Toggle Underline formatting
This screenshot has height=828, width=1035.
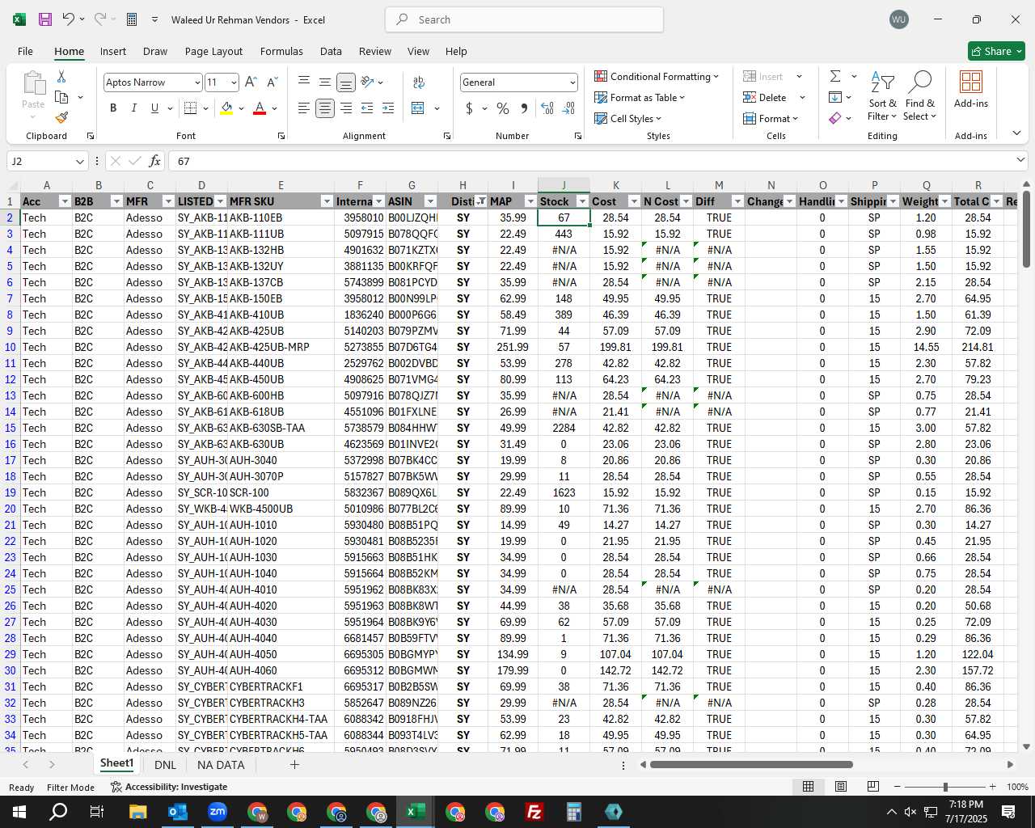click(x=154, y=108)
